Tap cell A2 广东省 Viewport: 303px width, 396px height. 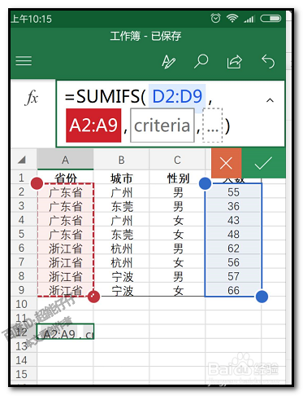tap(66, 192)
